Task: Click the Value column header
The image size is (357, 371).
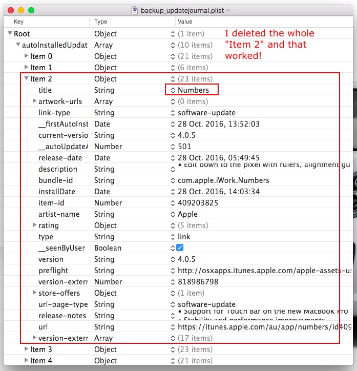Action: pos(185,22)
